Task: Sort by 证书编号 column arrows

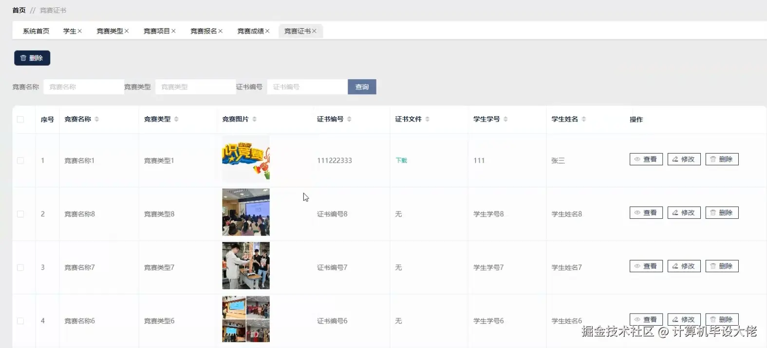Action: 349,119
